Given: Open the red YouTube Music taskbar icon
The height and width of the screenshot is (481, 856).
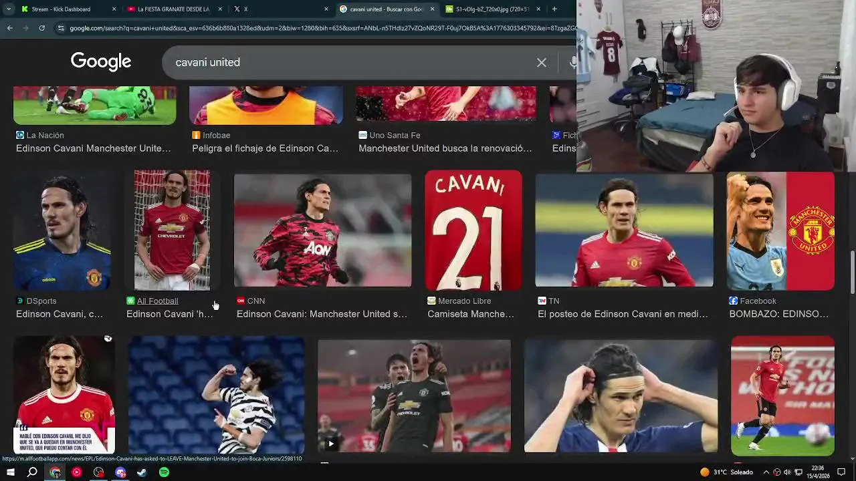Looking at the screenshot, I should pos(76,472).
